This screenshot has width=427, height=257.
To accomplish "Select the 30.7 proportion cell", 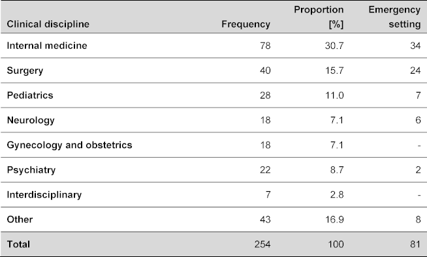I will (334, 46).
